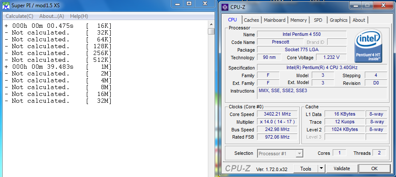Click the Level 2 value 1024 KBytes
This screenshot has height=177, width=396.
(x=345, y=129)
